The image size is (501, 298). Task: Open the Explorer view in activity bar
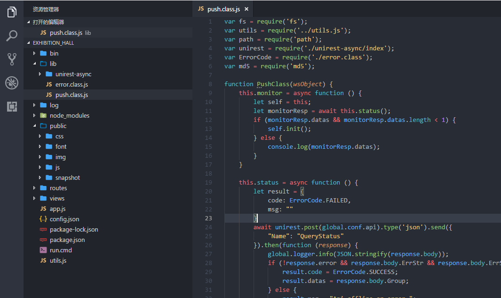click(x=12, y=12)
